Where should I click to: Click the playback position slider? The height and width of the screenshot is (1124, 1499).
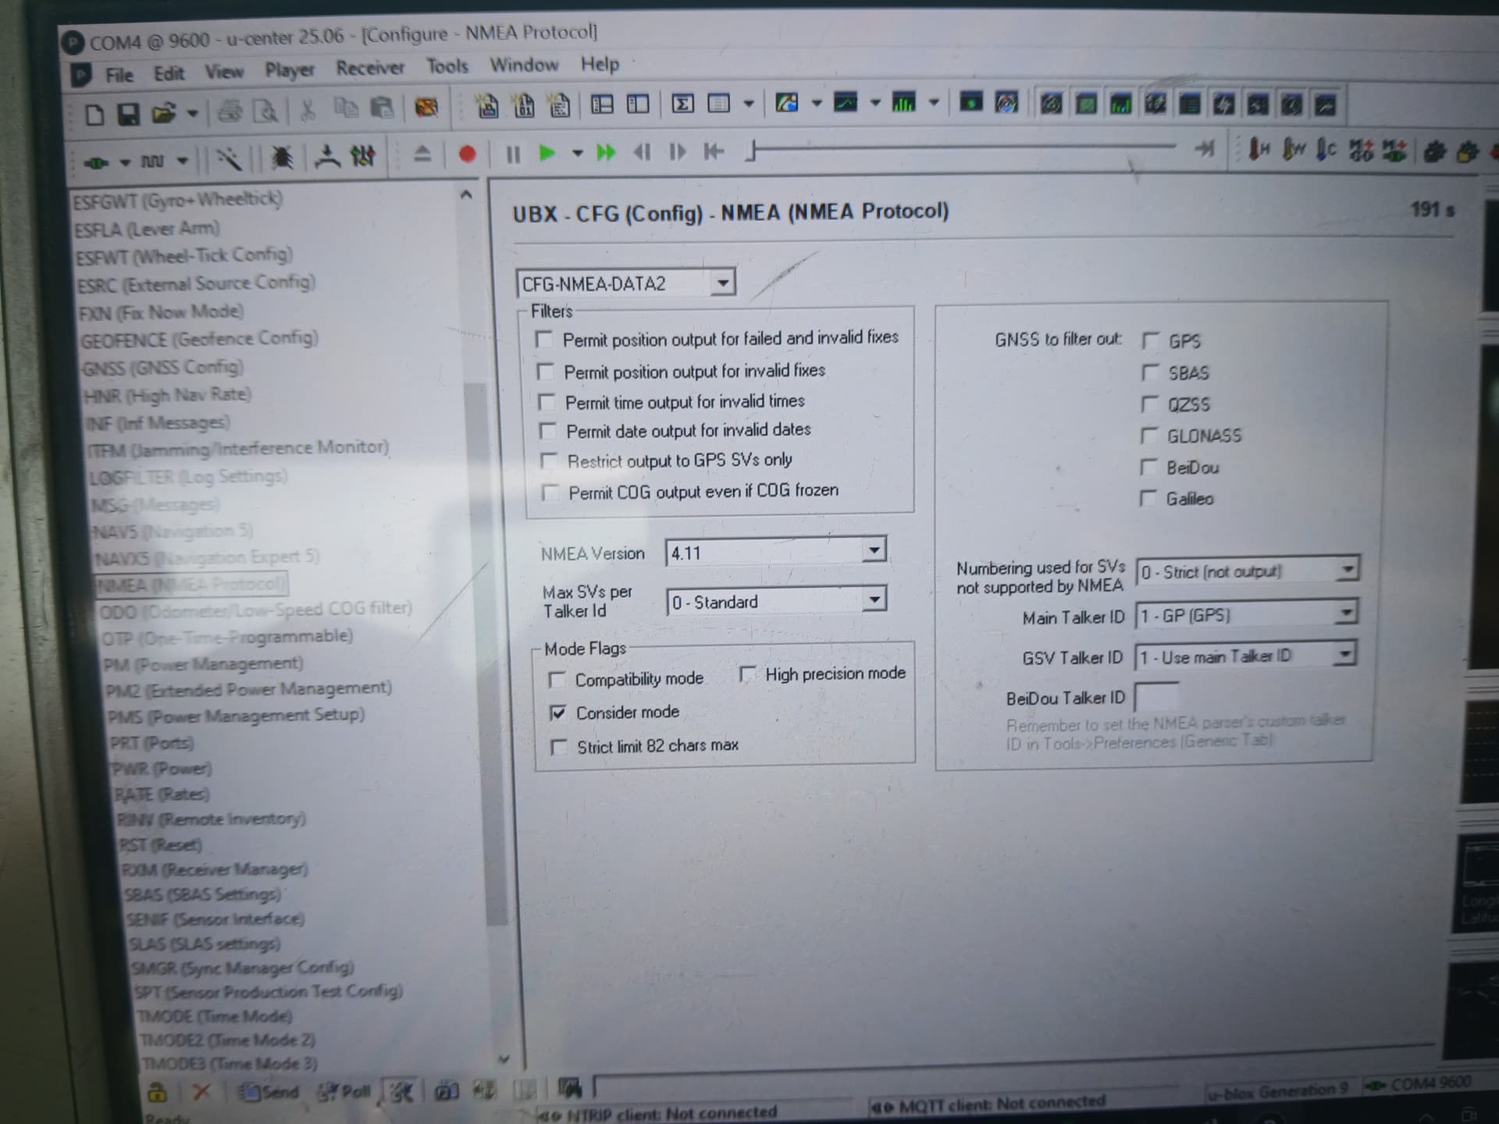pyautogui.click(x=960, y=146)
